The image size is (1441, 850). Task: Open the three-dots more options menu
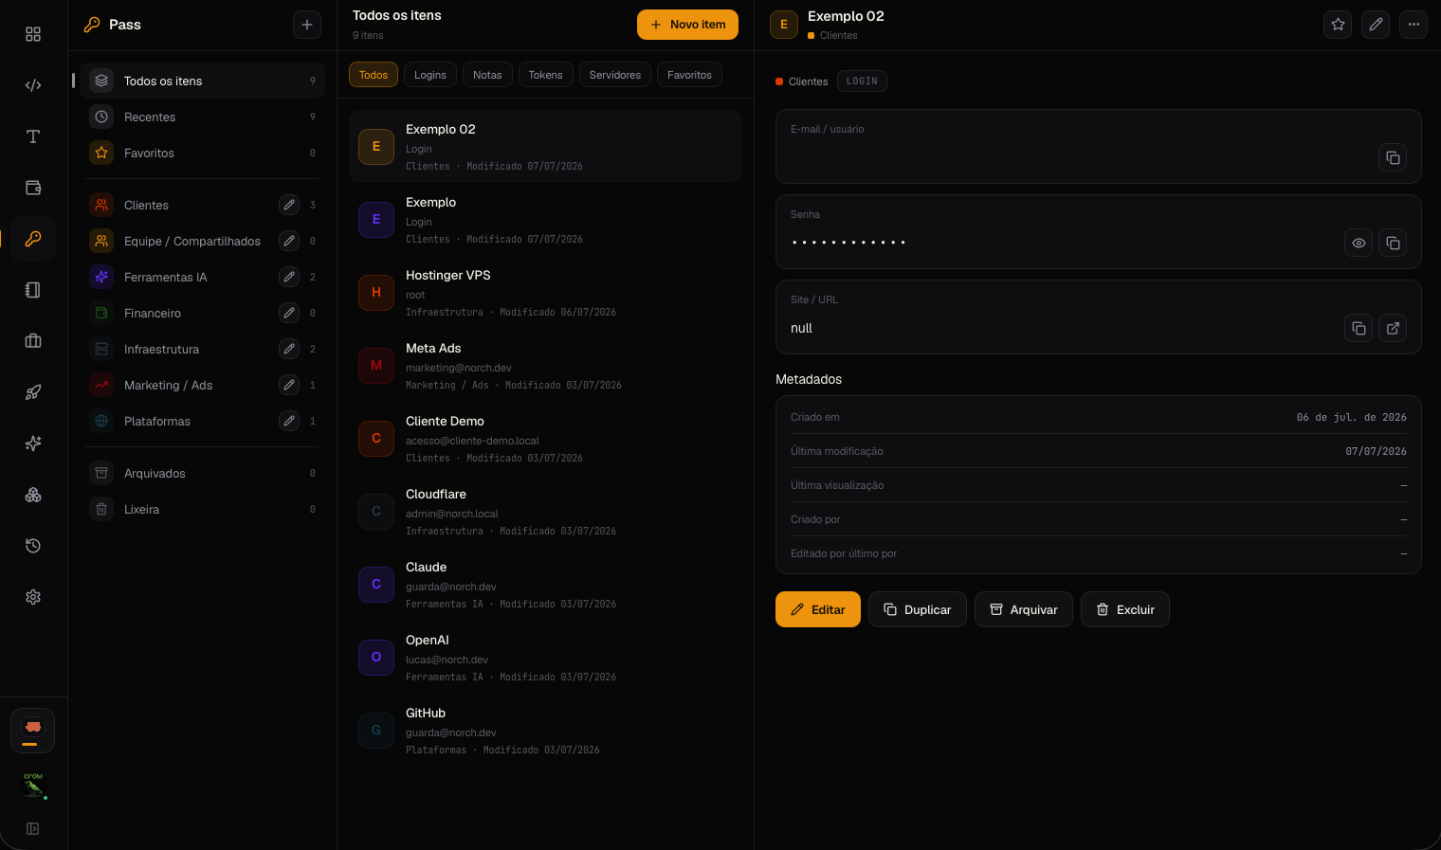tap(1414, 25)
